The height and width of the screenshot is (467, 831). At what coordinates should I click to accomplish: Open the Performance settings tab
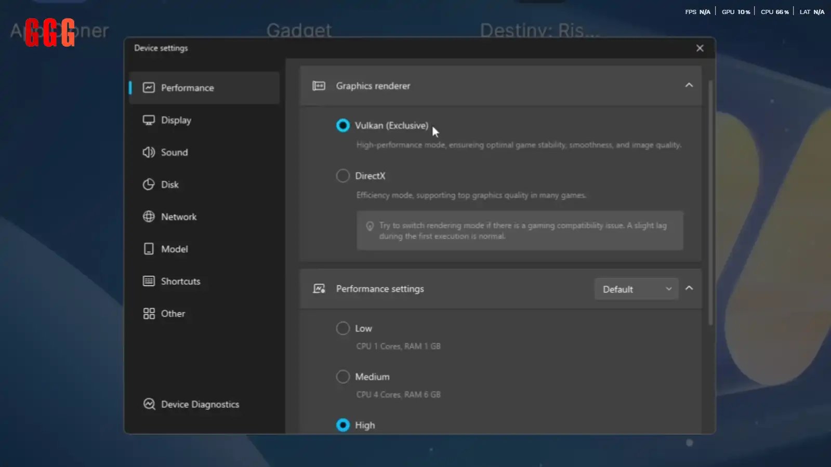tap(204, 88)
